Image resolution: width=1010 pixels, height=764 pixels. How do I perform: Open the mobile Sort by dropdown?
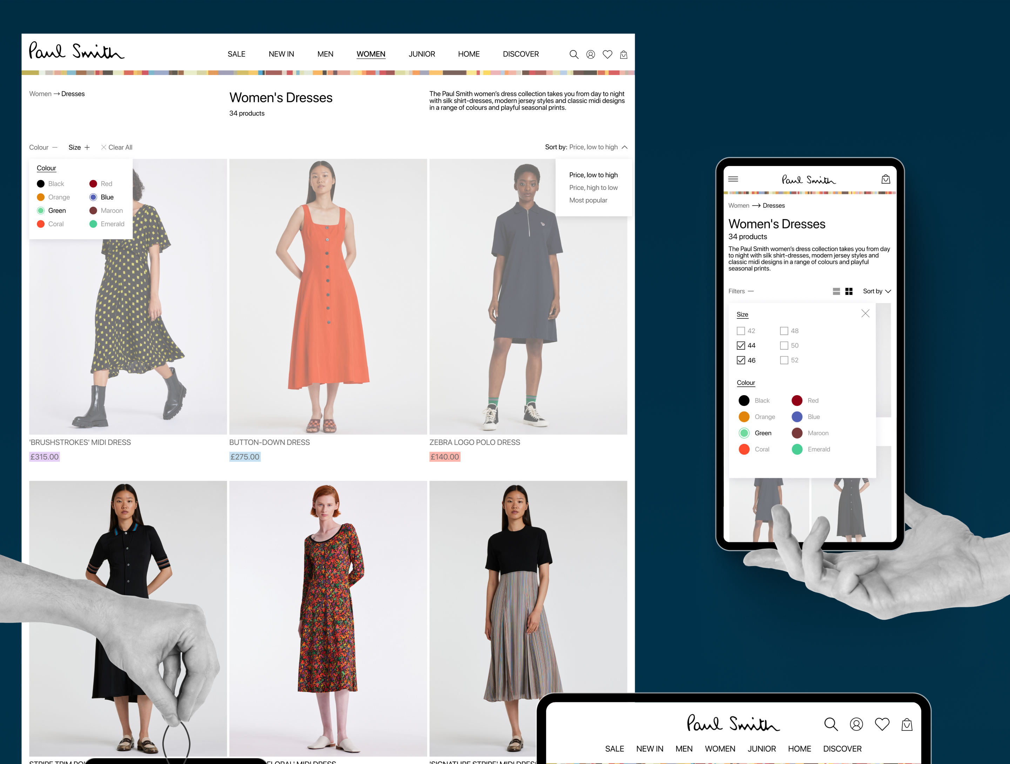876,291
